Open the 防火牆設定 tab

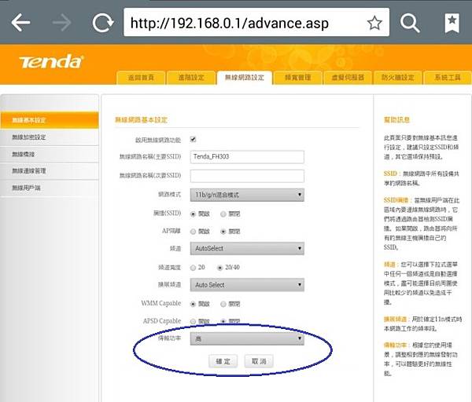coord(397,78)
